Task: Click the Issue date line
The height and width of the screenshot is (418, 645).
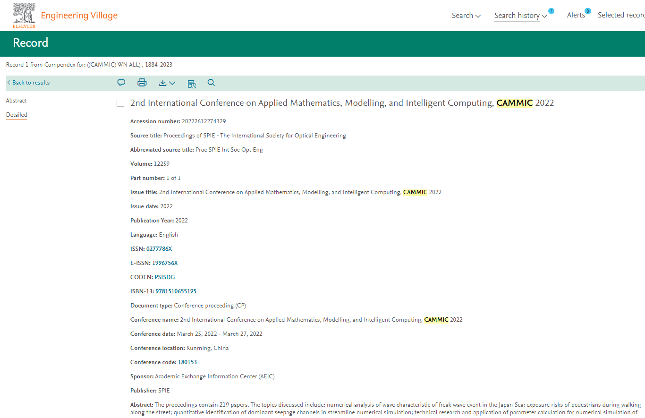Action: click(152, 206)
